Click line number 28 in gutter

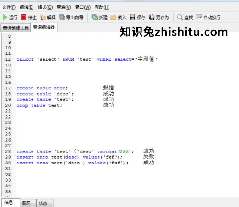tap(8, 152)
